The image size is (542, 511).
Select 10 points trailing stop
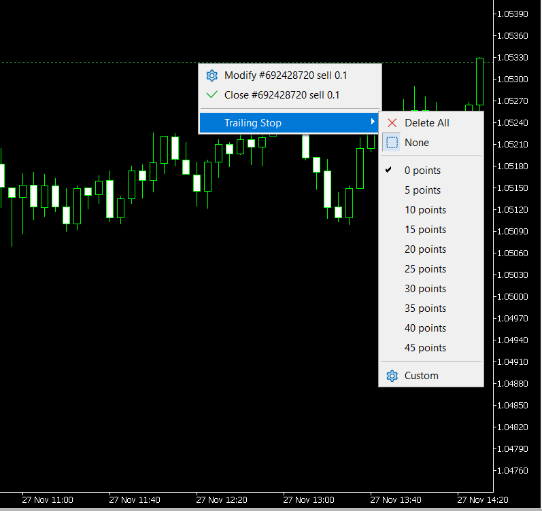[x=425, y=210]
